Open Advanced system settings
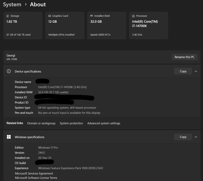This screenshot has width=203, height=181. 104,123
